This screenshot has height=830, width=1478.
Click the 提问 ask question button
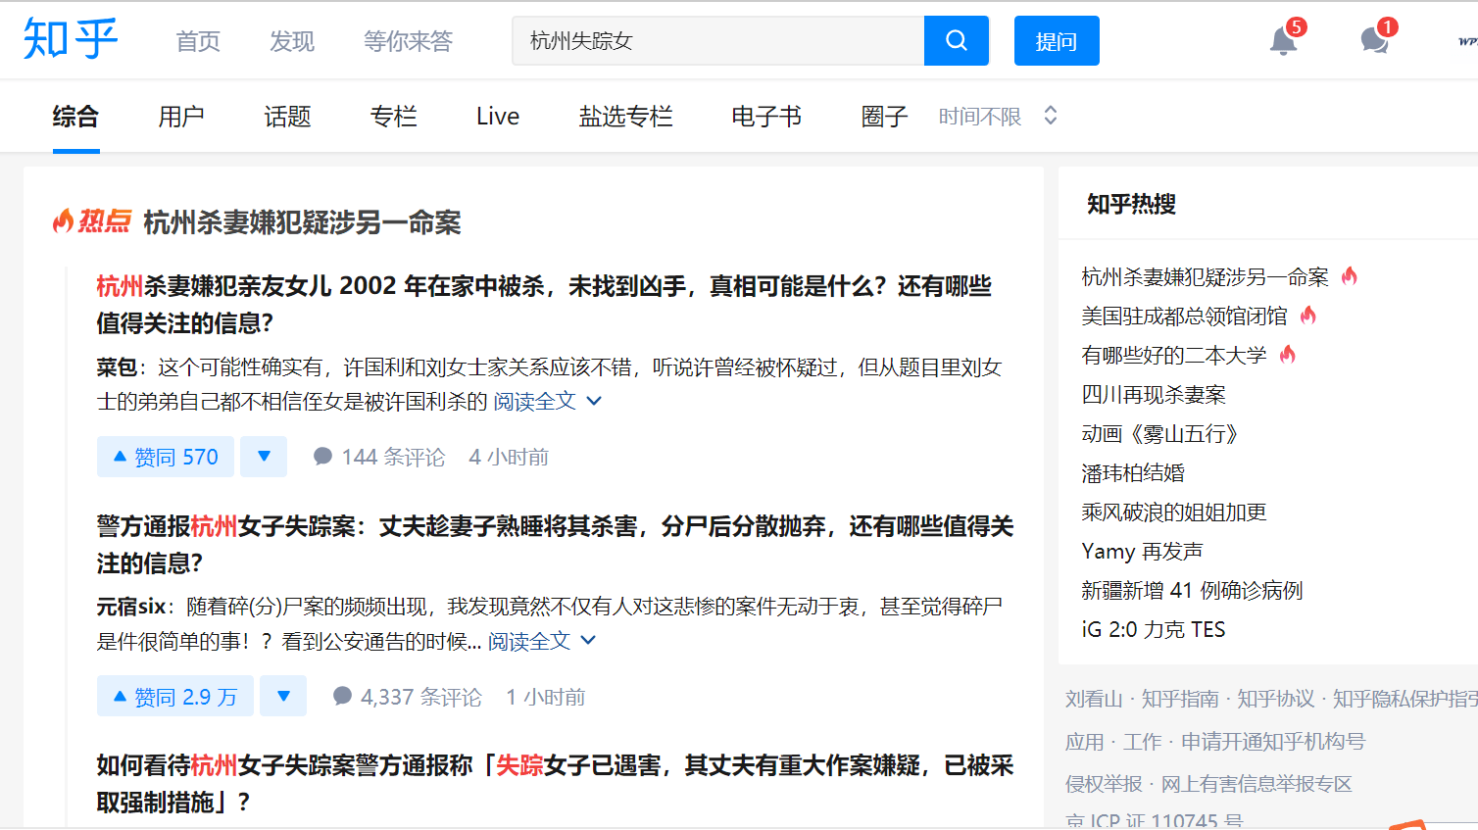[1056, 41]
